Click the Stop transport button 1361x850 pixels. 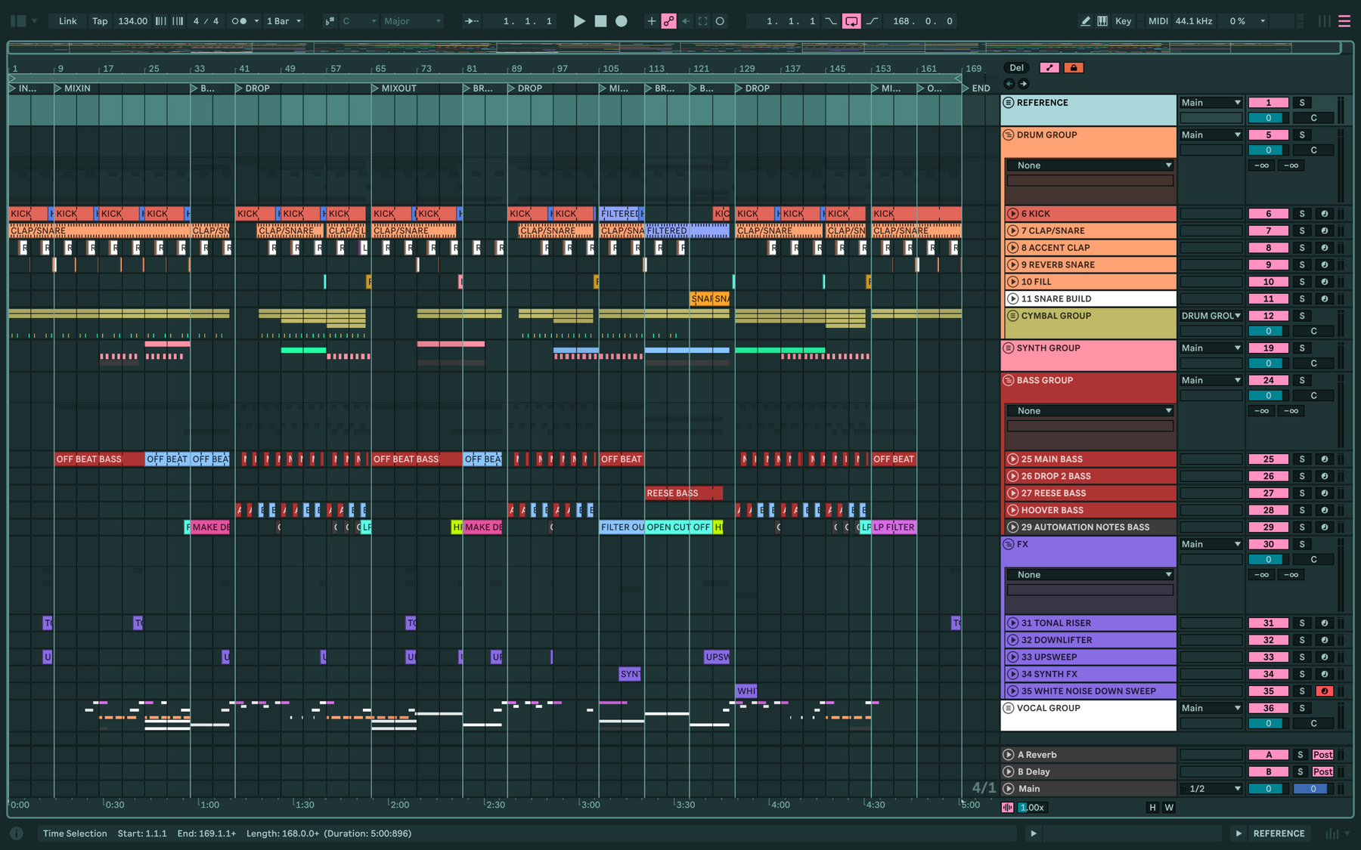(600, 21)
